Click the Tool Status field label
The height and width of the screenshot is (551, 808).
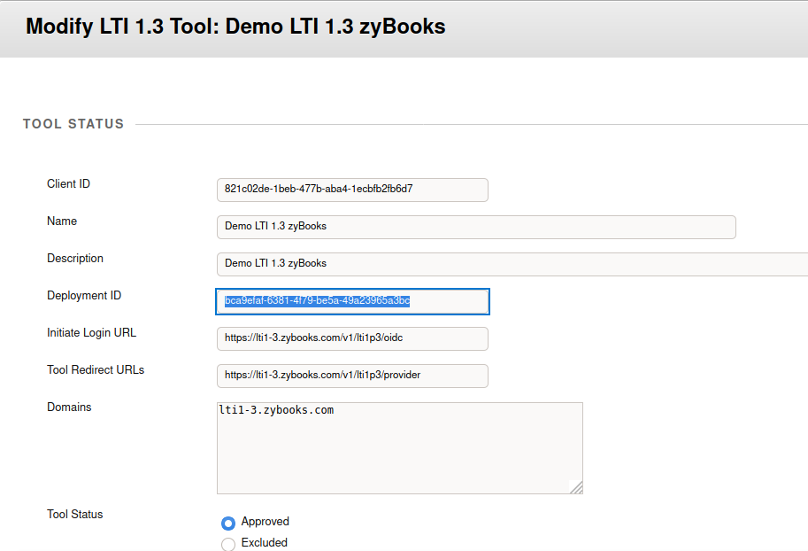(74, 515)
